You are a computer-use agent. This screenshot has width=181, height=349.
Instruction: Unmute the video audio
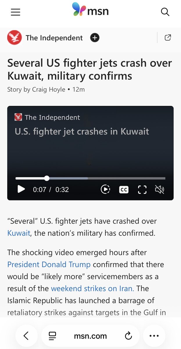[160, 190]
